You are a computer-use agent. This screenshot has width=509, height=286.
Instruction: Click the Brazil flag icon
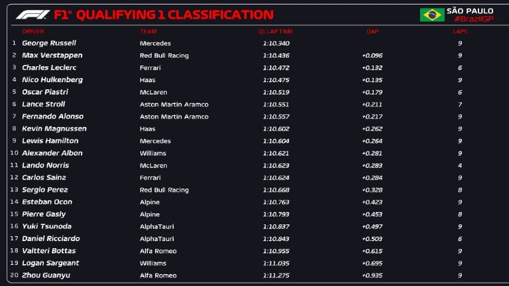point(432,15)
